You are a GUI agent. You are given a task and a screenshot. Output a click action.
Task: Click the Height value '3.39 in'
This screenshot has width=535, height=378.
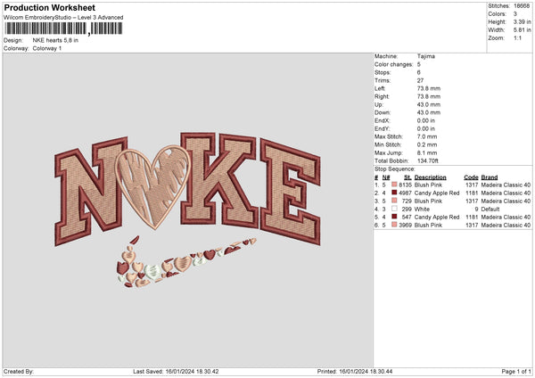click(x=522, y=21)
